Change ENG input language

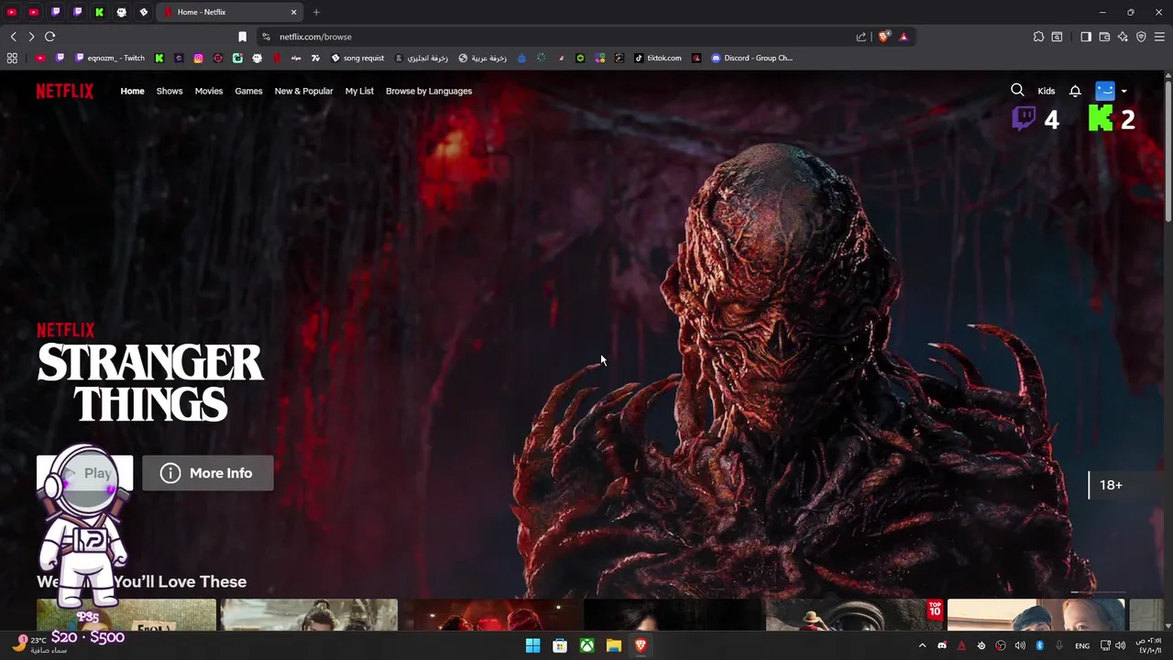click(x=1082, y=645)
